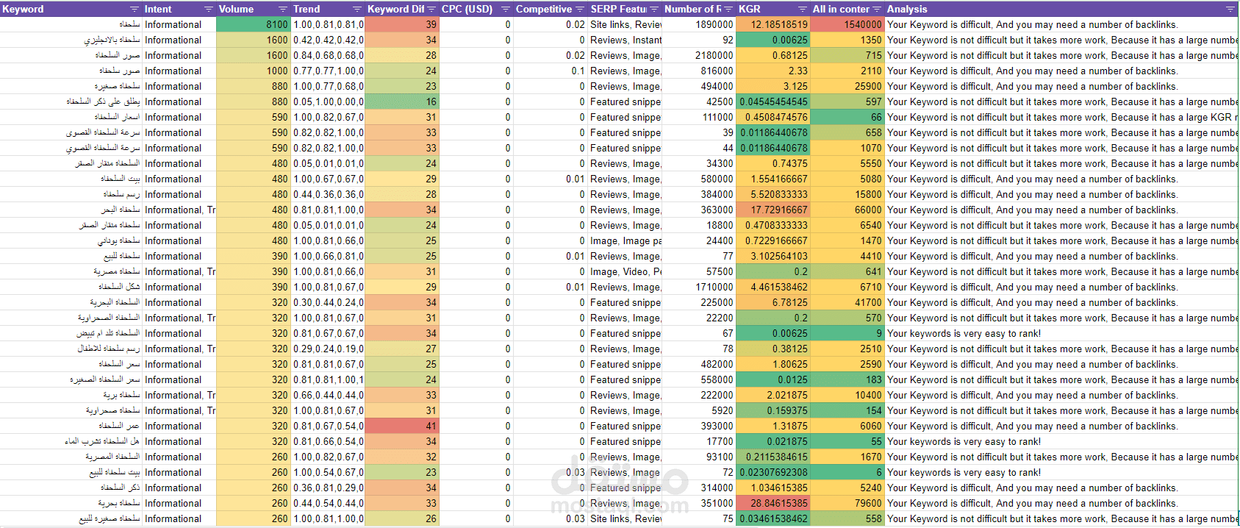Click the trend cell 0.29,0.24,0.19,0
This screenshot has height=528, width=1240.
[x=328, y=349]
